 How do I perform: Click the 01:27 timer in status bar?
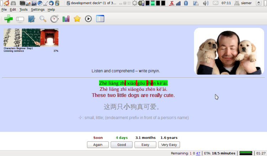point(261,153)
